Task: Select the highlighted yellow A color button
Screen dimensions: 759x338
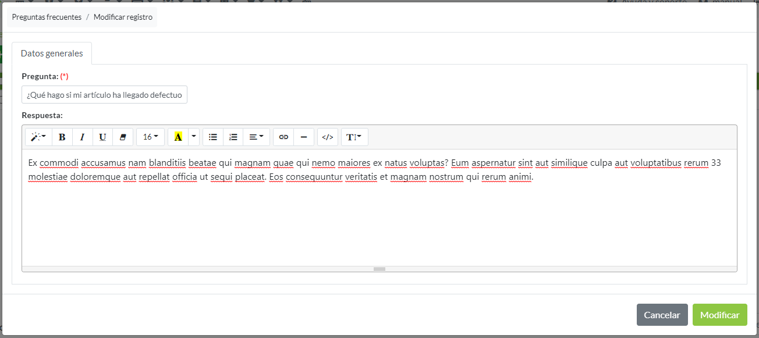Action: coord(178,137)
